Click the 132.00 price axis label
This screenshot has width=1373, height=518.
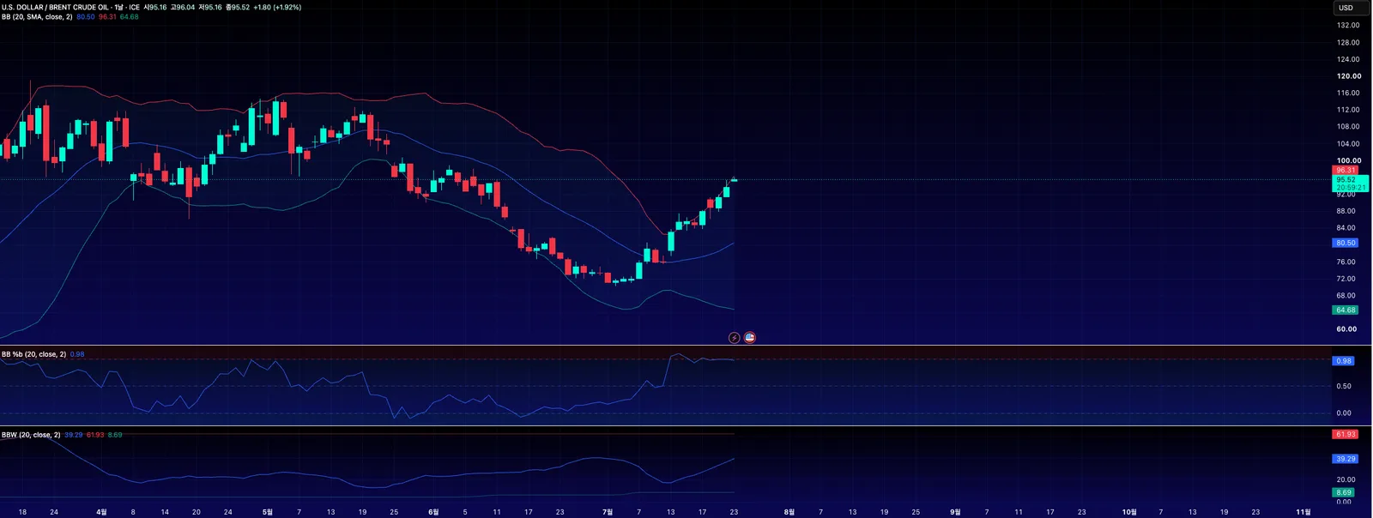1348,26
